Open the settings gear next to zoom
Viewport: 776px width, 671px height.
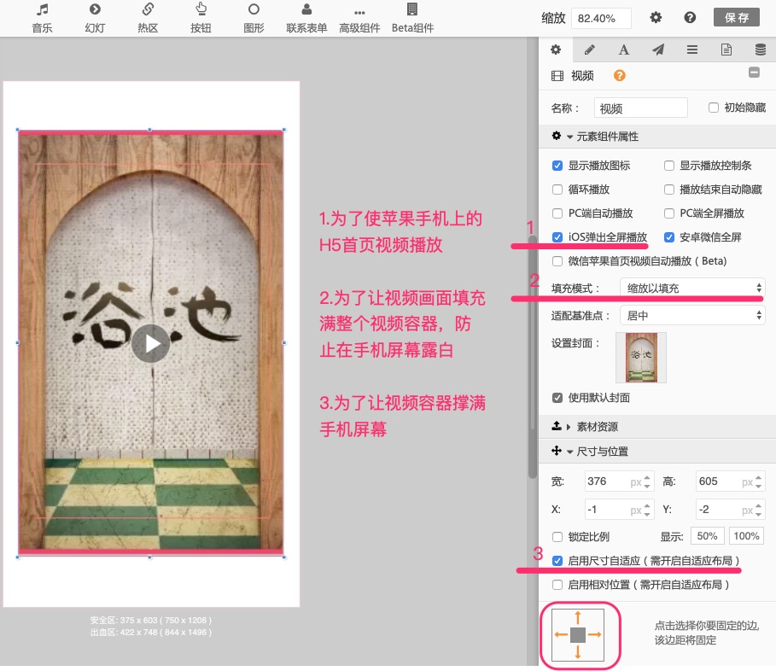pyautogui.click(x=656, y=18)
